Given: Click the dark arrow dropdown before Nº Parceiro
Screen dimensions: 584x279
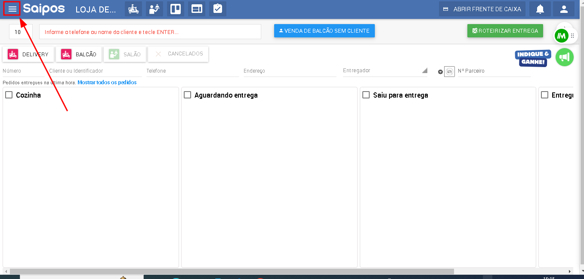Looking at the screenshot, I should coord(440,72).
